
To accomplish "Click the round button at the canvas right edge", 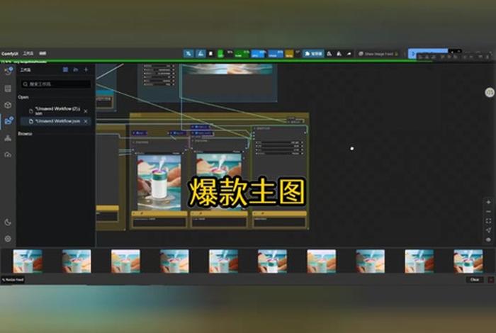I will tap(490, 92).
